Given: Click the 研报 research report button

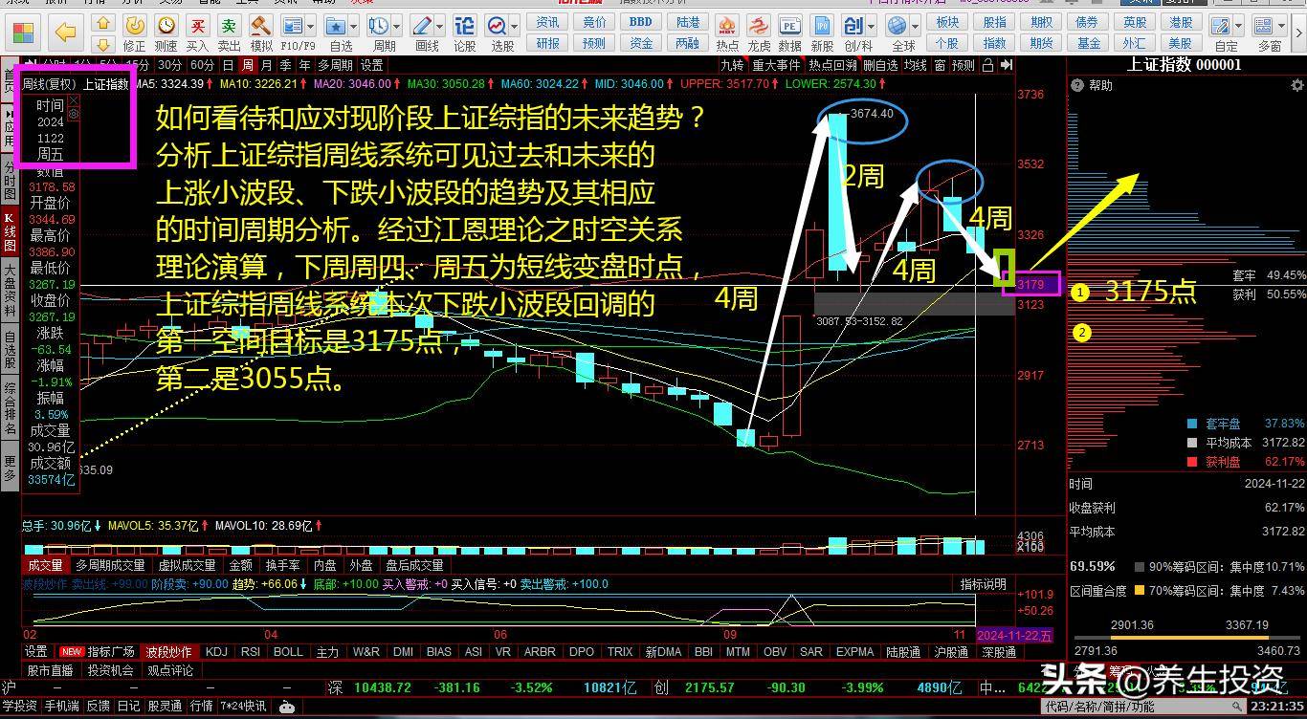Looking at the screenshot, I should click(x=548, y=43).
